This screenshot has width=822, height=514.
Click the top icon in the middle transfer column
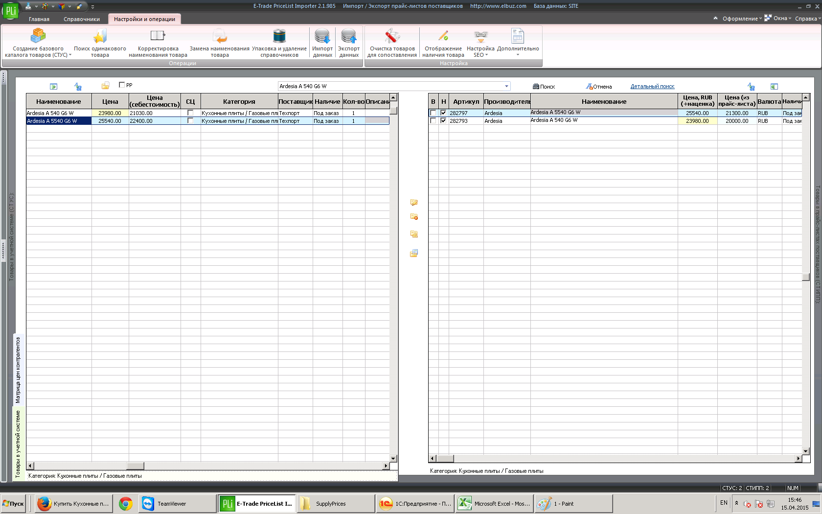point(414,203)
